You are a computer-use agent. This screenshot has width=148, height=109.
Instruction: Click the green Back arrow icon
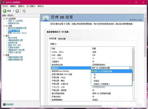tap(5, 11)
